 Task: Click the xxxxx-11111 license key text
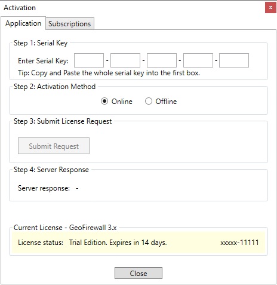pos(239,243)
